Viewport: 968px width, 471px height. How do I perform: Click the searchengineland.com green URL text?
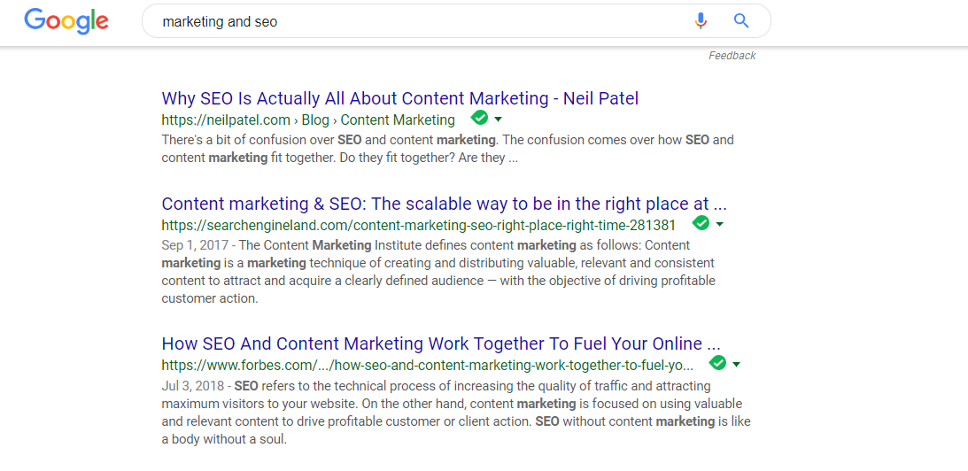point(418,225)
